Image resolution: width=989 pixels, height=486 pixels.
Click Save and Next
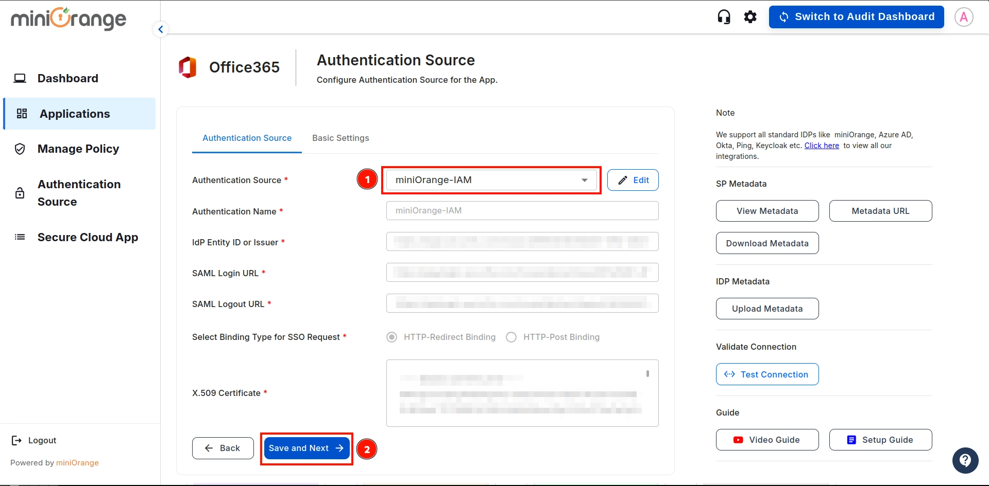[306, 448]
